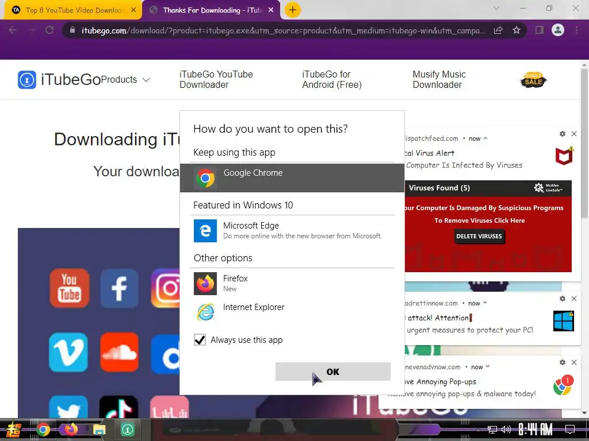
Task: Expand the adrettinnow.com notification caret
Action: pyautogui.click(x=485, y=303)
